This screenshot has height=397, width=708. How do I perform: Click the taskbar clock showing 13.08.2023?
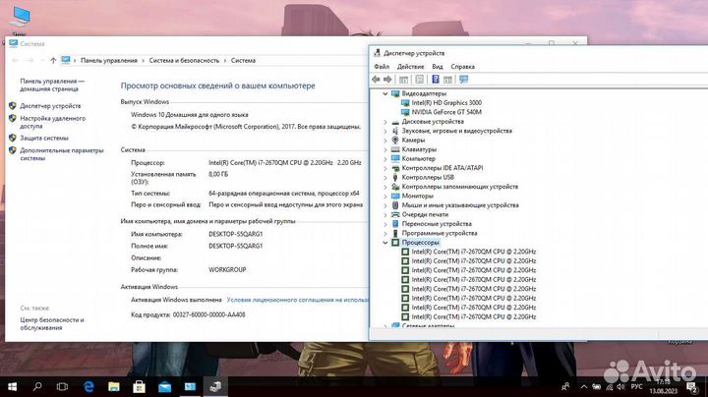[x=664, y=386]
